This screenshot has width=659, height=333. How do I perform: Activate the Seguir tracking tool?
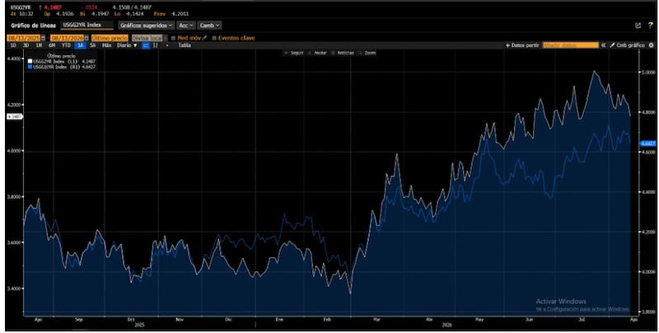[294, 53]
